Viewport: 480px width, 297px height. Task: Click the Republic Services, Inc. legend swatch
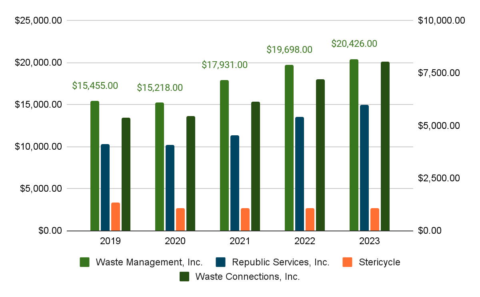[221, 262]
